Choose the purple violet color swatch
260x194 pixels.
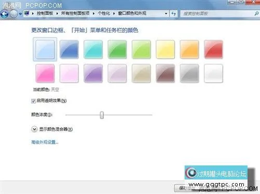click(93, 73)
